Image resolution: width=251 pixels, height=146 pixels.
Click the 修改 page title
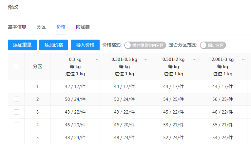point(13,7)
